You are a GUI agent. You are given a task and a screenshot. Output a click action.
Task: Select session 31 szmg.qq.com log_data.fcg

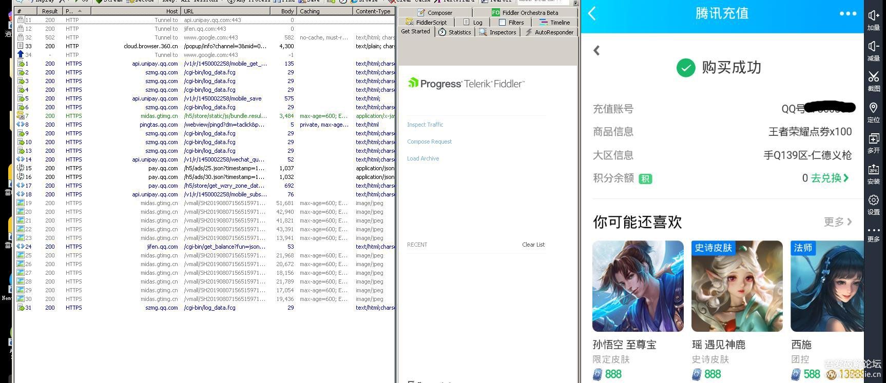[x=205, y=308]
